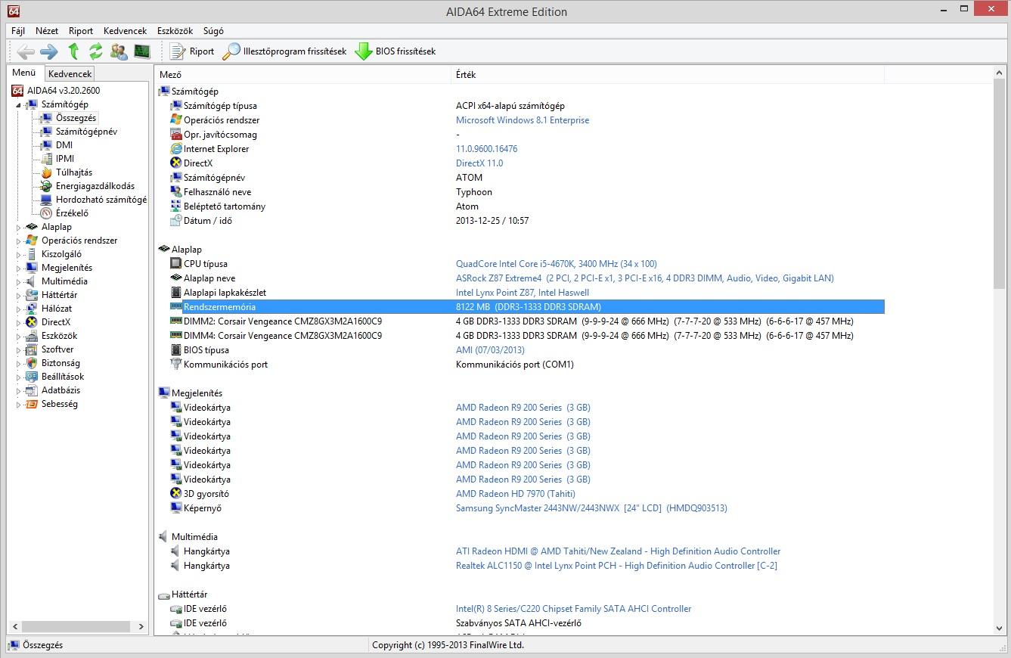
Task: Click the 3D gyorsító row icon
Action: (x=176, y=494)
